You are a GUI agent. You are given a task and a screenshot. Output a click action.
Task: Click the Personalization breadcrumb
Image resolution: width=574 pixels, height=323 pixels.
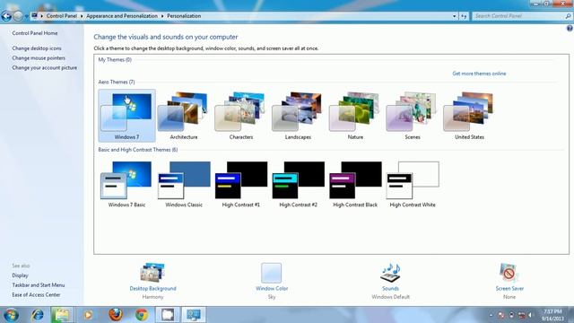[x=184, y=16]
